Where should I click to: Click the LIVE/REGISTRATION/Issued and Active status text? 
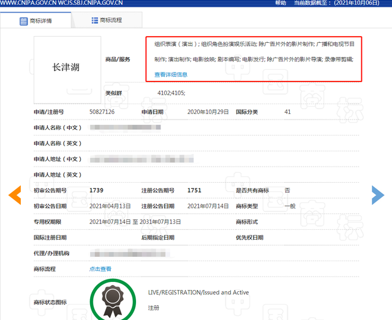point(198,292)
